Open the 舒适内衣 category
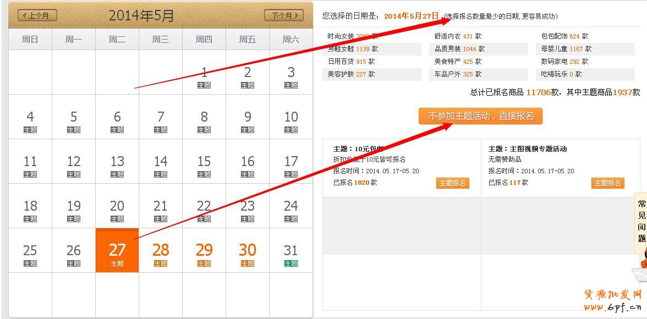Image resolution: width=647 pixels, height=319 pixels. (448, 36)
